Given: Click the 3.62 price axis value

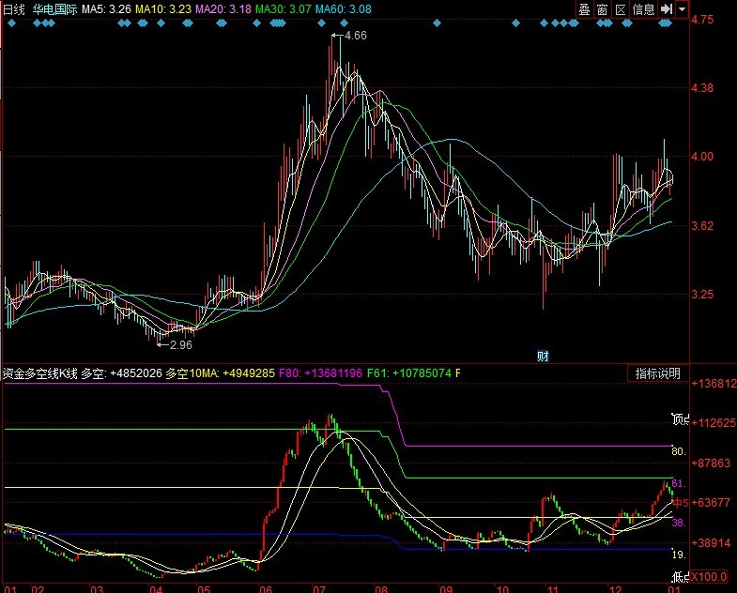Looking at the screenshot, I should tap(702, 226).
